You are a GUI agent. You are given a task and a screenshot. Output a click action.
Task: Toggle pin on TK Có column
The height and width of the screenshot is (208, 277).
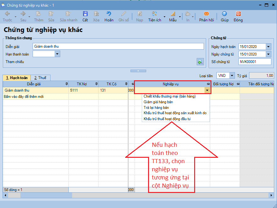[x=126, y=84]
